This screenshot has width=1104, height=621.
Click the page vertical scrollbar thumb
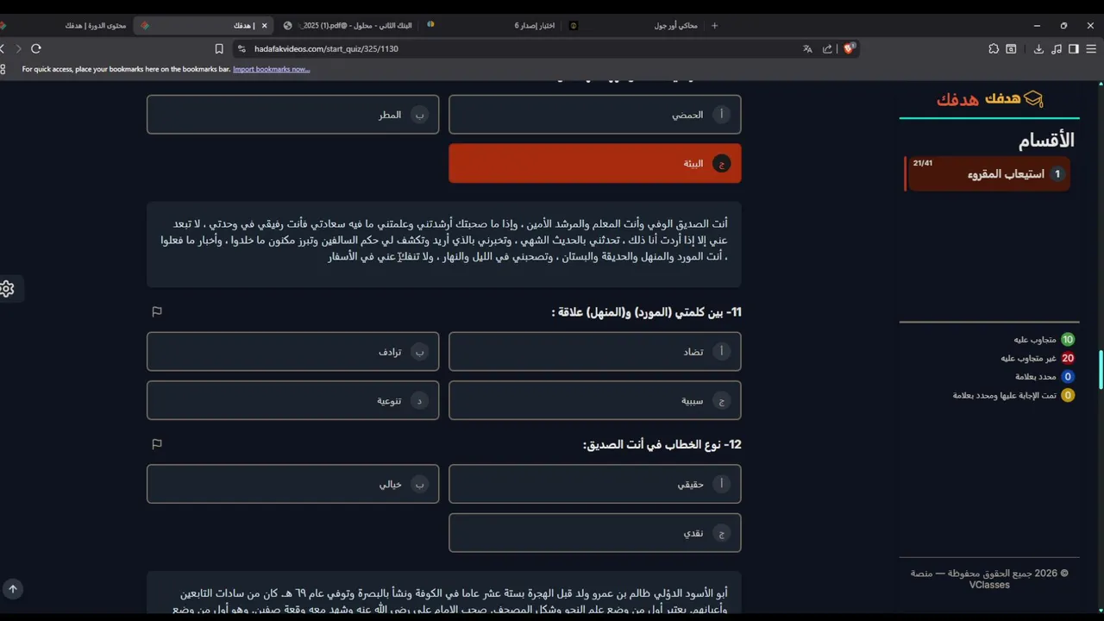coord(1101,369)
